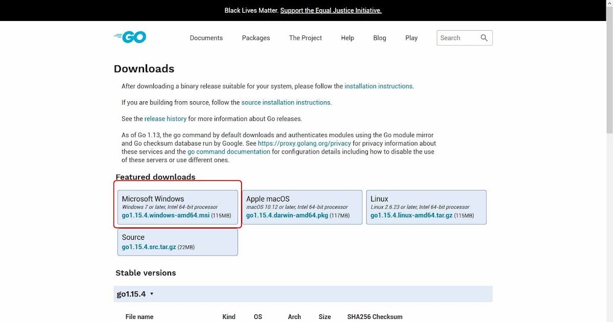
Task: Open the Documents menu item
Action: 206,38
